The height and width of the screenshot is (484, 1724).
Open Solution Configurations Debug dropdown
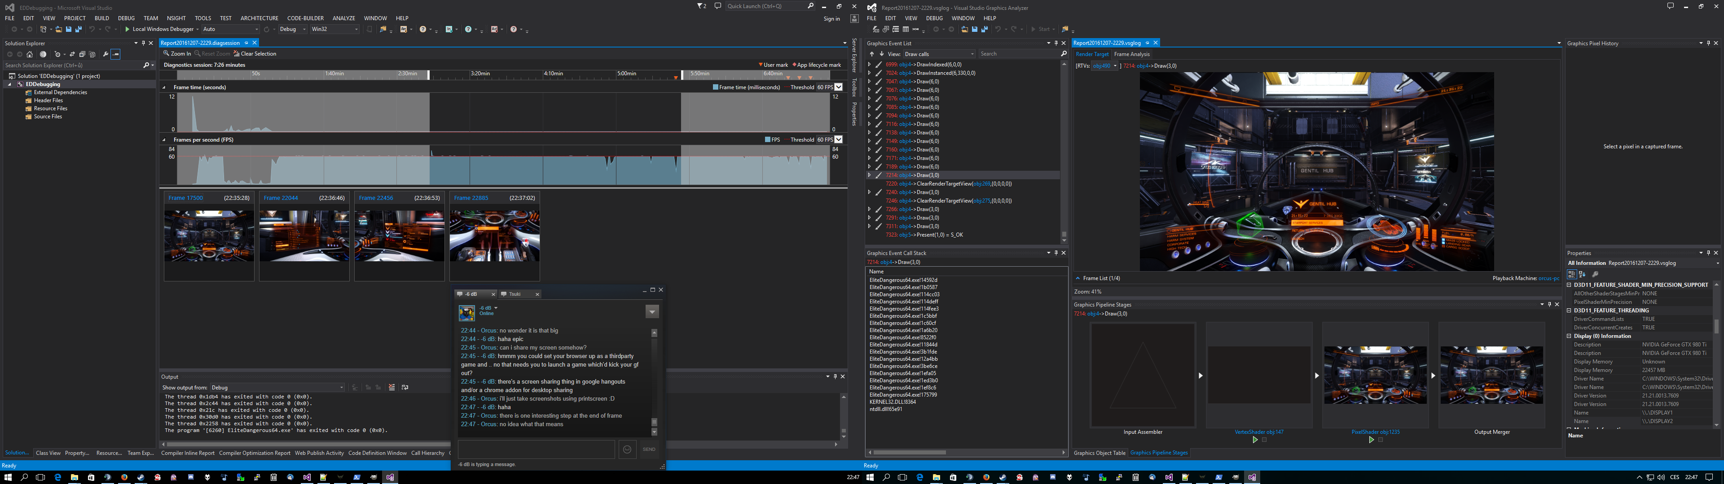click(x=293, y=30)
